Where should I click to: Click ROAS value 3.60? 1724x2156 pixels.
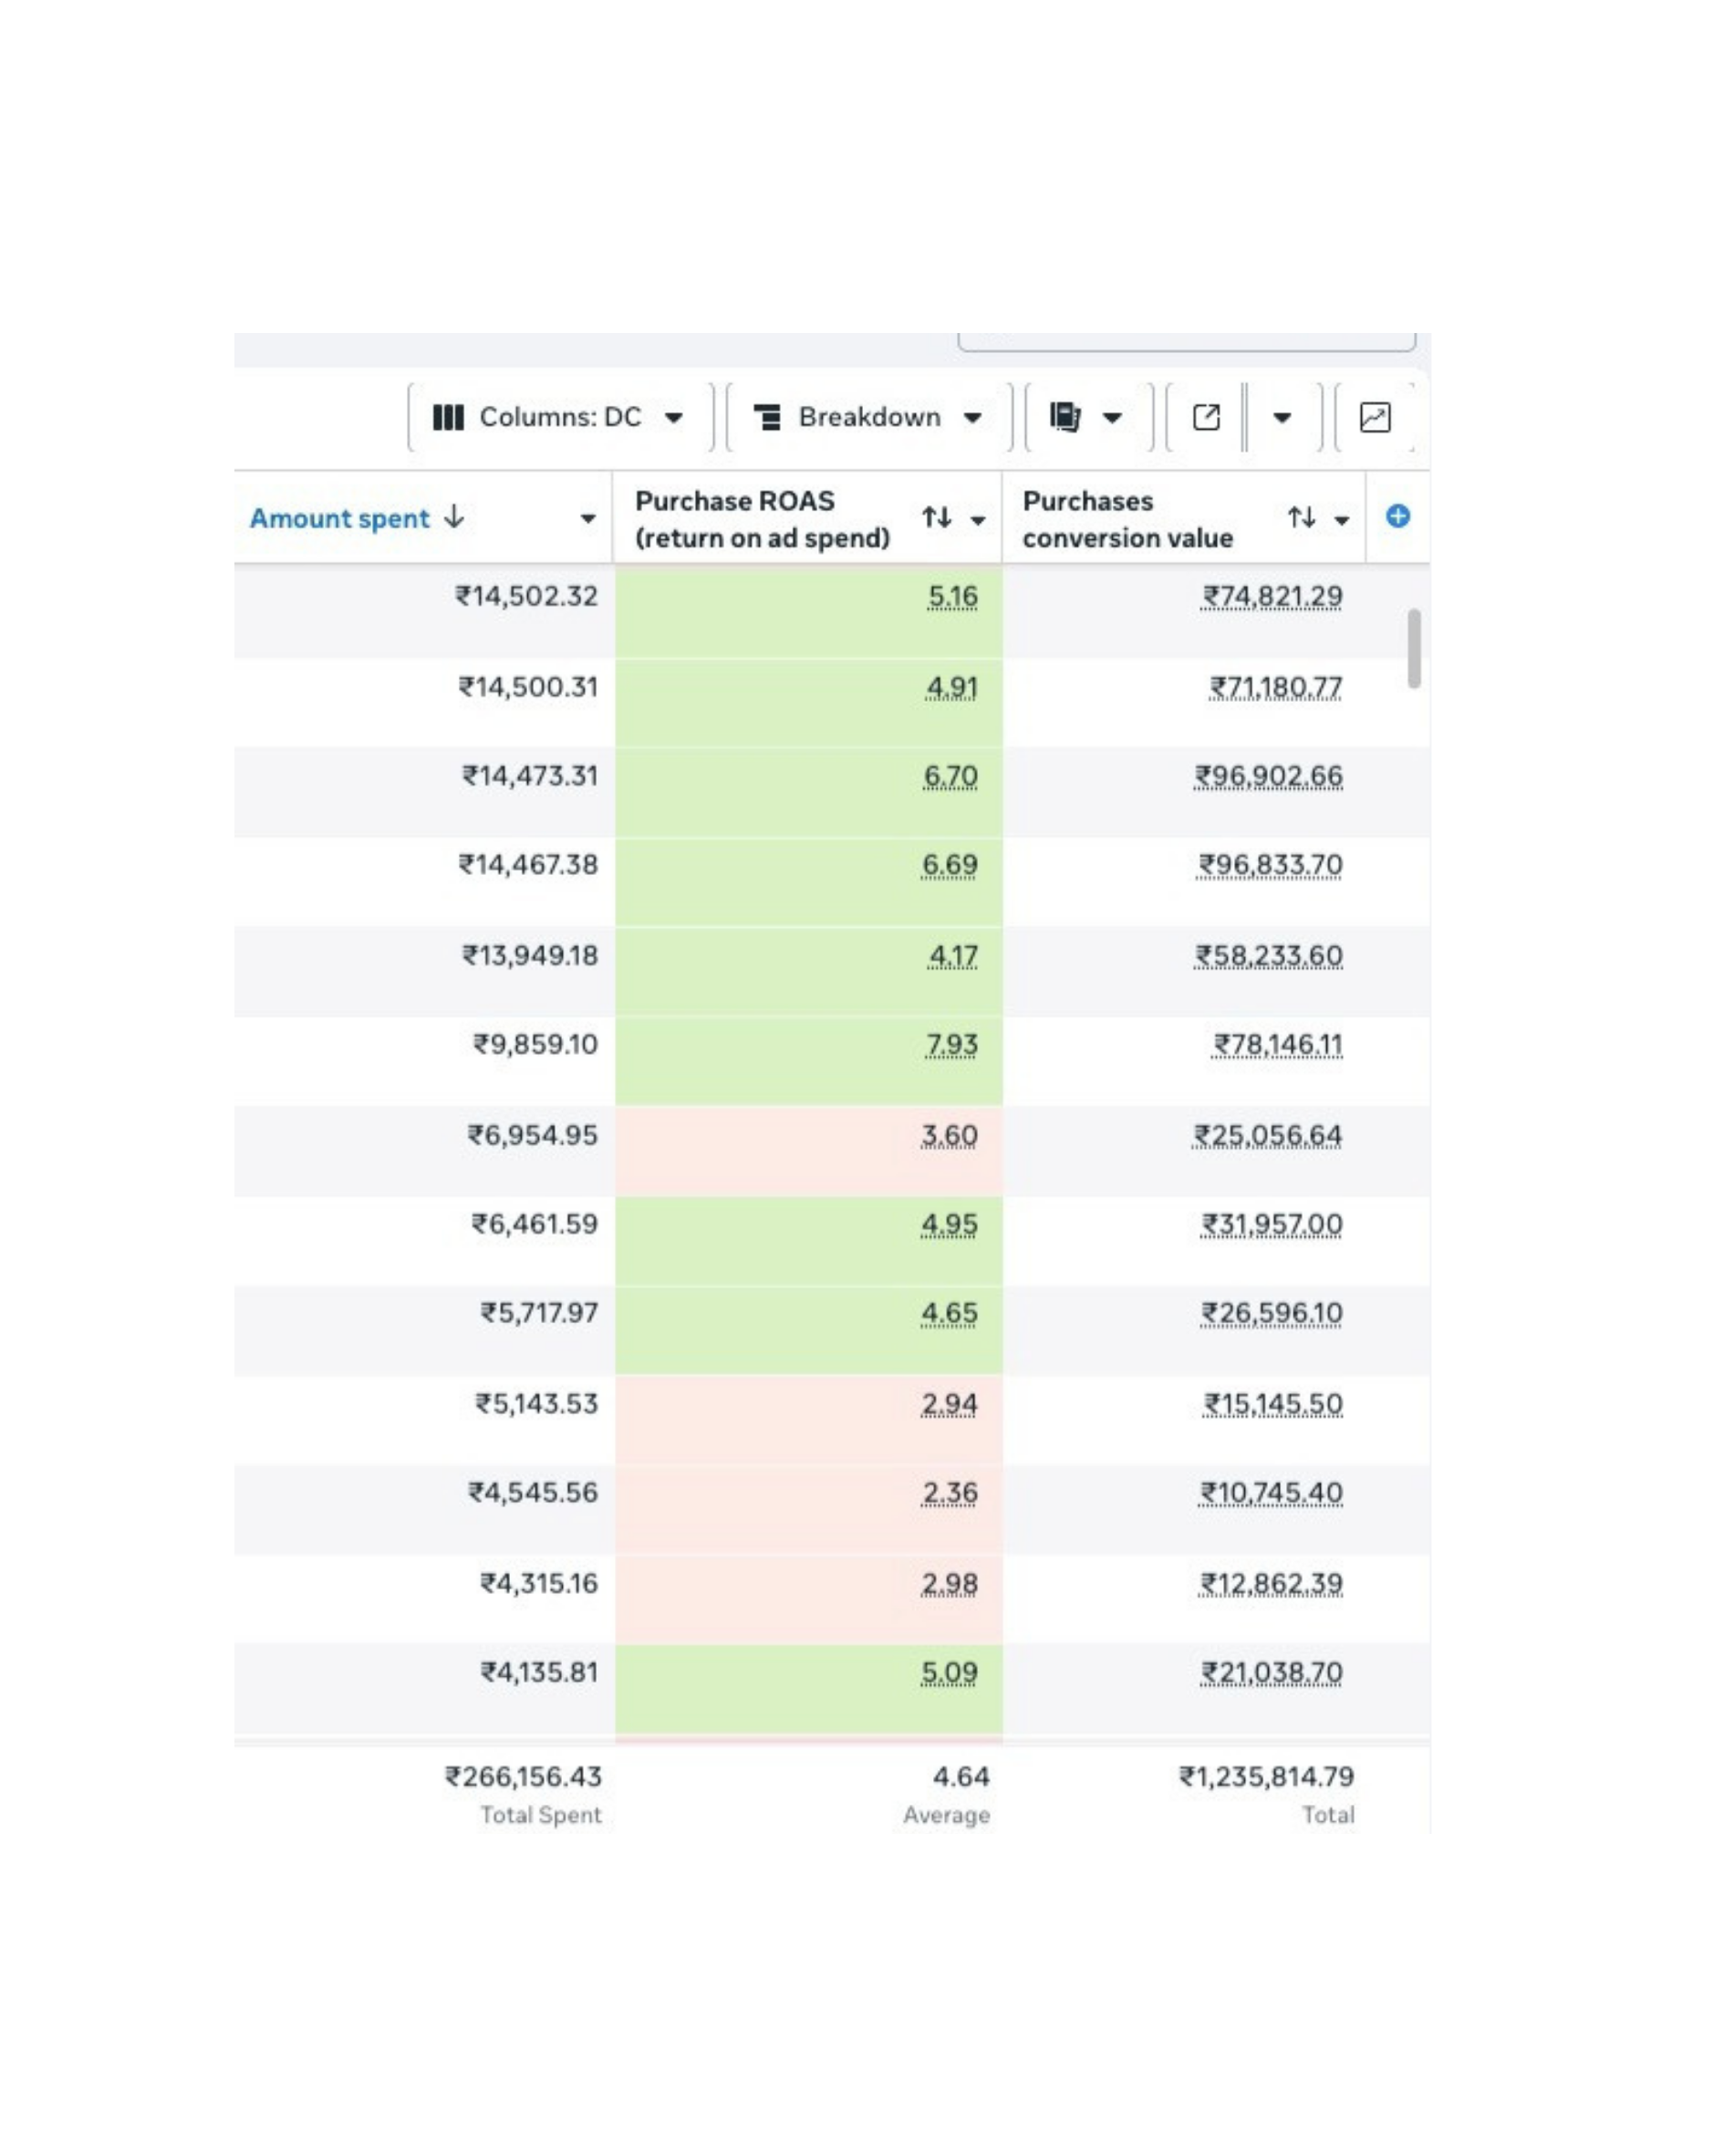coord(950,1135)
